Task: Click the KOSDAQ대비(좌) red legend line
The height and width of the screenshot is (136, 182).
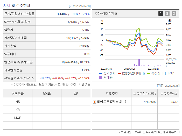Action: point(119,74)
